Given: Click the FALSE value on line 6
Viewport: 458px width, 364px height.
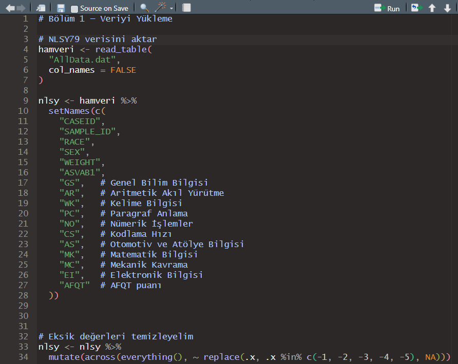Looking at the screenshot, I should click(x=123, y=70).
